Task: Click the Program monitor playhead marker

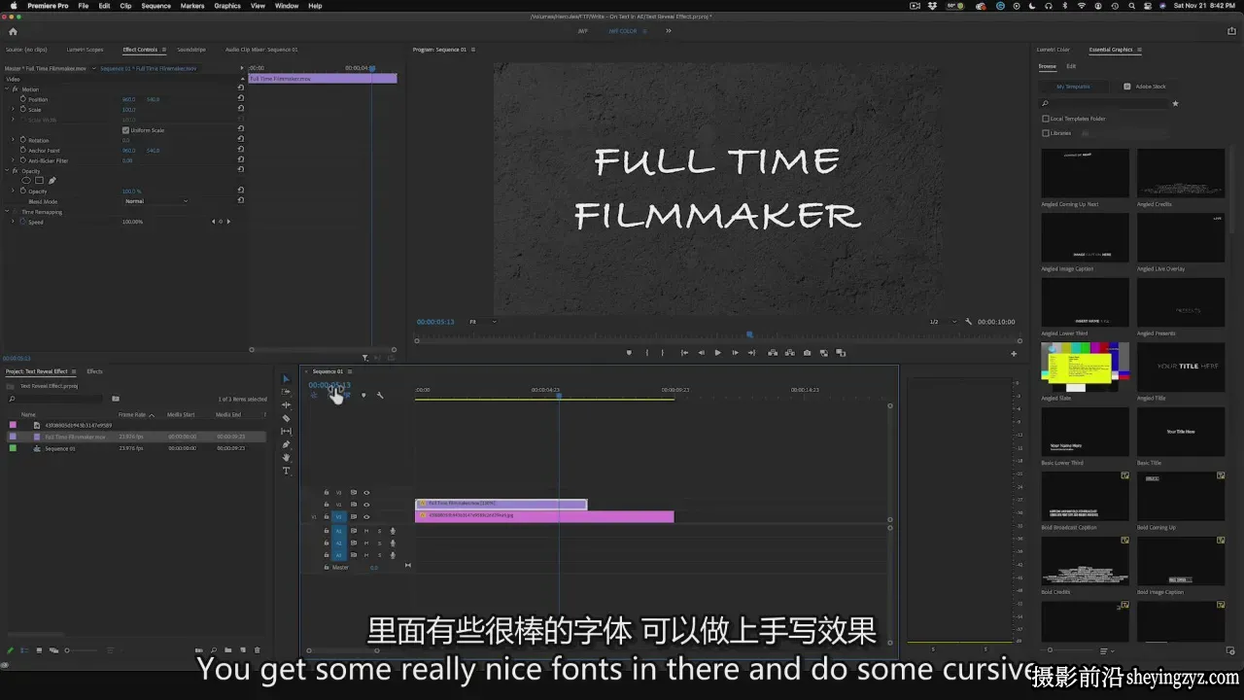Action: pos(748,334)
